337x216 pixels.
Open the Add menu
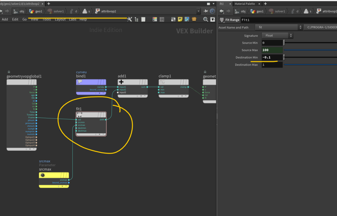coord(5,19)
